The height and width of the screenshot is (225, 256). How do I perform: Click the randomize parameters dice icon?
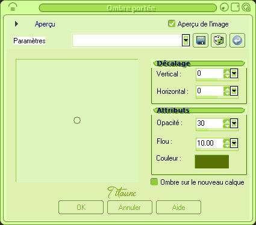219,40
